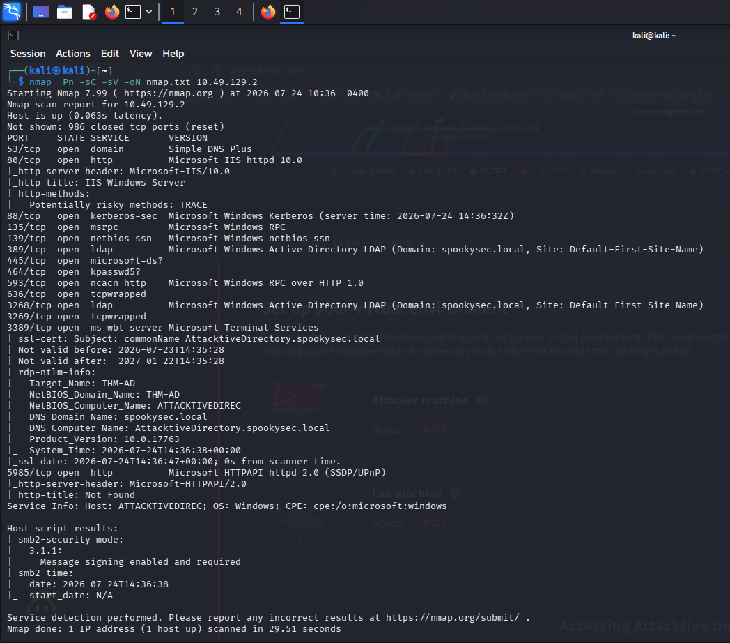Click 'DNS_Domain_Name: spookysec.local' line
The width and height of the screenshot is (730, 643).
tap(118, 417)
